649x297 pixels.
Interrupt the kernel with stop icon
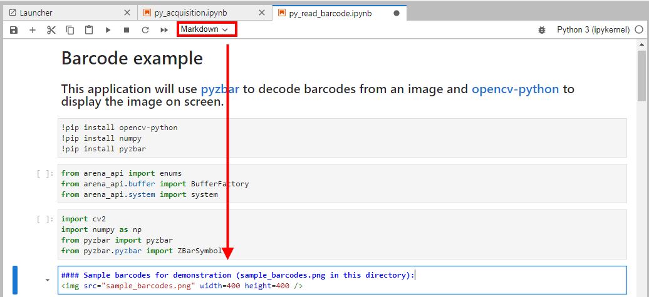pos(127,29)
